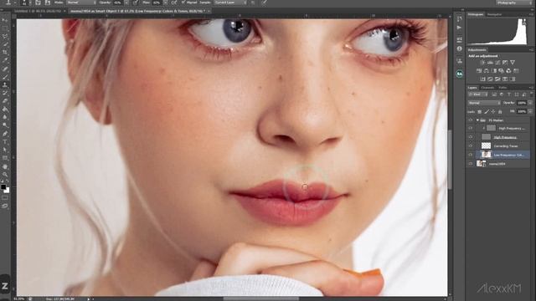Switch to the Channels tab
The height and width of the screenshot is (301, 536).
(x=487, y=88)
